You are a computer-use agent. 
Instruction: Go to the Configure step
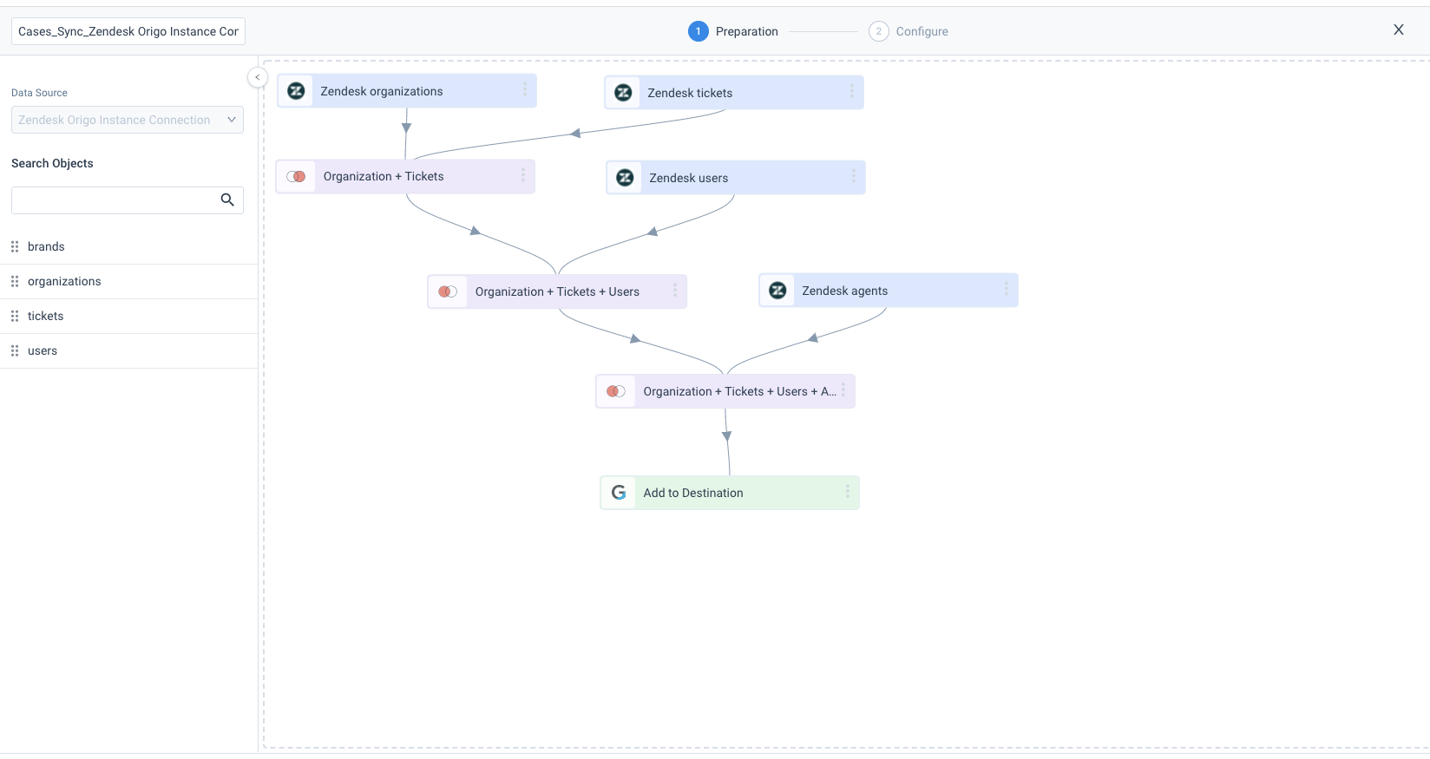pos(909,31)
